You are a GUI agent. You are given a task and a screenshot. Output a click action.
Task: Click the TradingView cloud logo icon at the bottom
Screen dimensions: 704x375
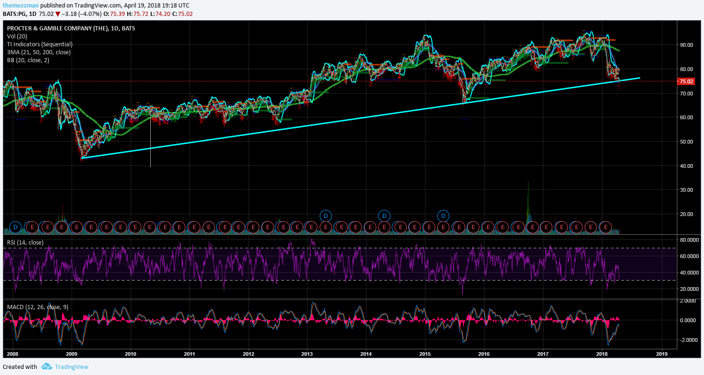click(x=46, y=367)
